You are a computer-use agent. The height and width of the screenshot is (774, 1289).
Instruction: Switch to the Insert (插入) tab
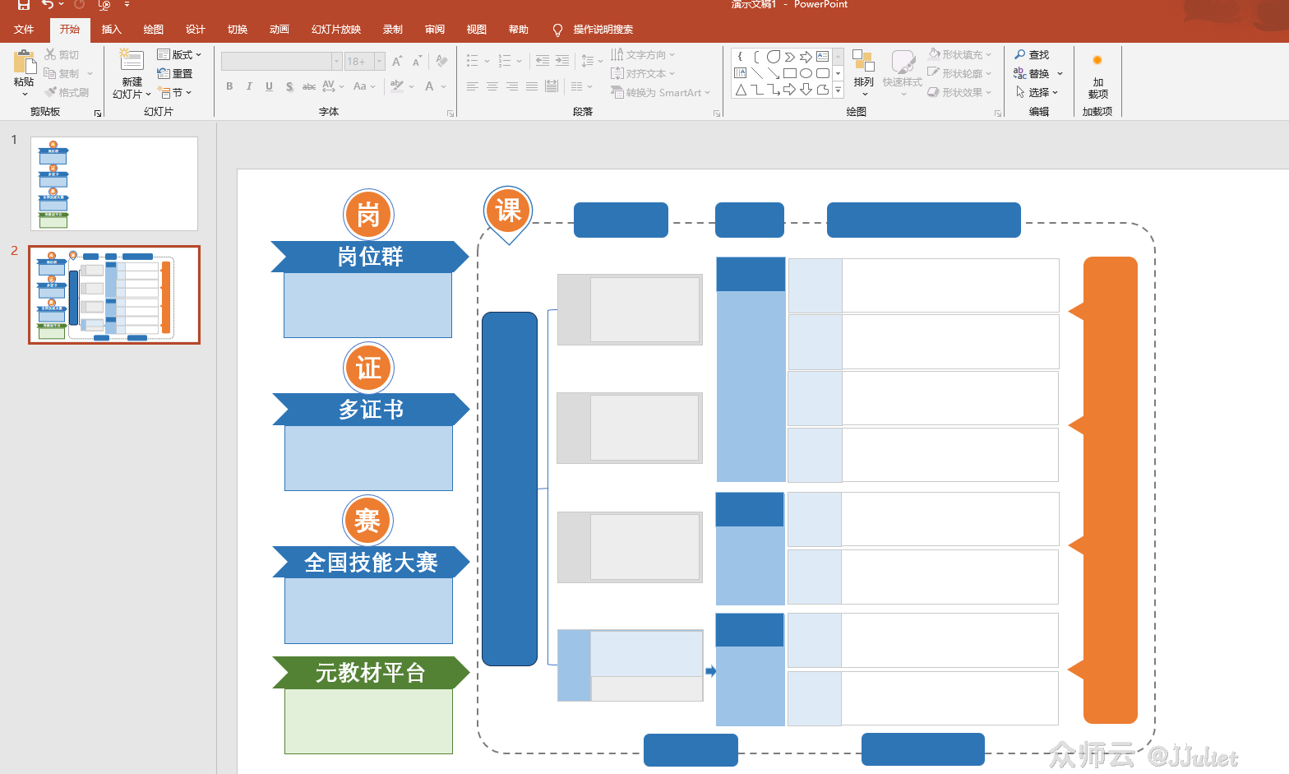tap(111, 30)
